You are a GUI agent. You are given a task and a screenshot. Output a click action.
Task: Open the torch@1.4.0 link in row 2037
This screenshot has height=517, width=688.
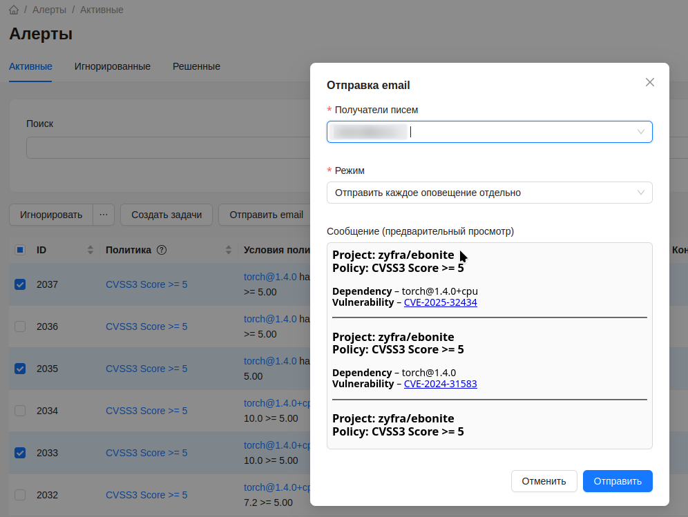click(x=270, y=277)
